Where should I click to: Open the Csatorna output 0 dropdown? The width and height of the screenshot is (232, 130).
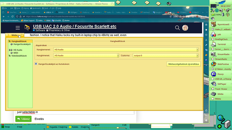165,56
